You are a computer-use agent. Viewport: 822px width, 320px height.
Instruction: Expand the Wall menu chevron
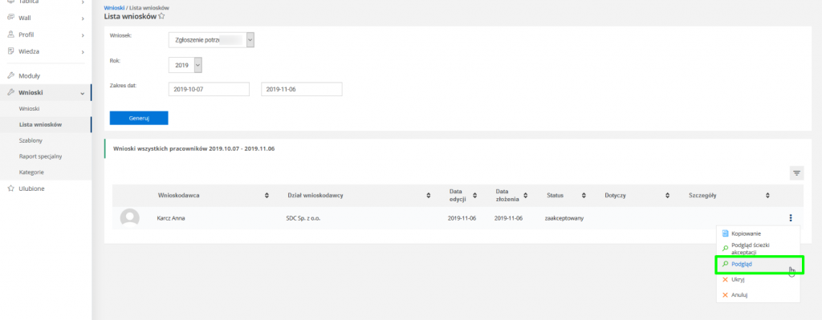(x=83, y=18)
